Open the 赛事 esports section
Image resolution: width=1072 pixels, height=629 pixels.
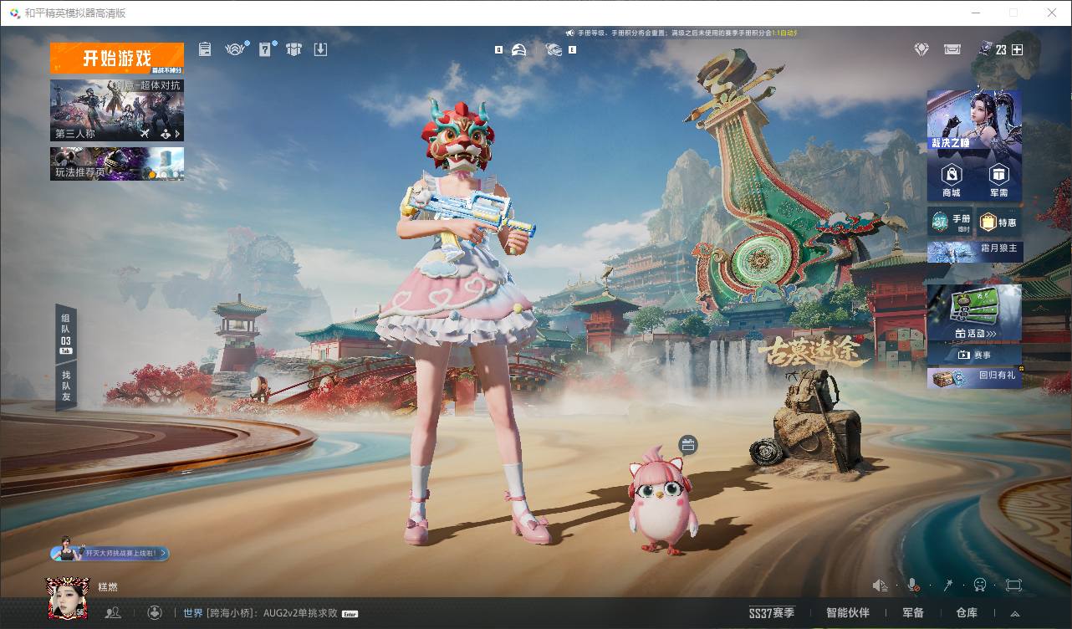coord(974,355)
